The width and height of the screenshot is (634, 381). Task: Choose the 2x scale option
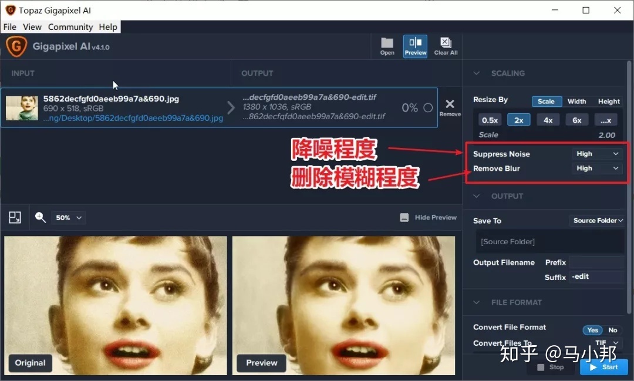tap(519, 120)
